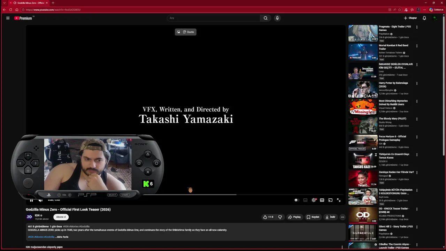Open player settings gear

314,200
